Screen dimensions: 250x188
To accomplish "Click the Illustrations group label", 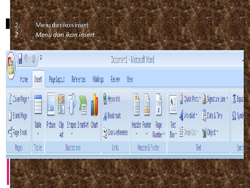I will coord(73,148).
